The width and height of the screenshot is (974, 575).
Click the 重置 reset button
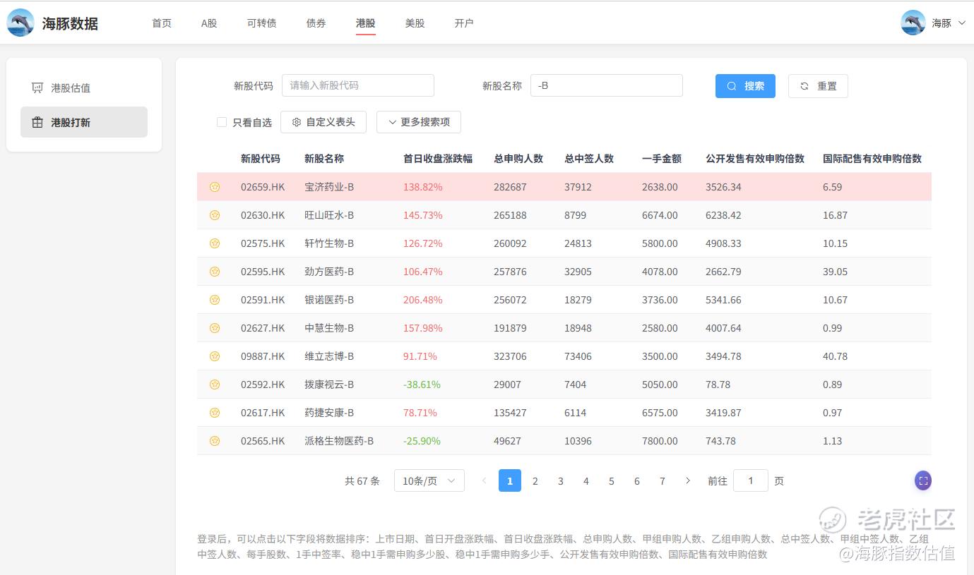(x=818, y=86)
